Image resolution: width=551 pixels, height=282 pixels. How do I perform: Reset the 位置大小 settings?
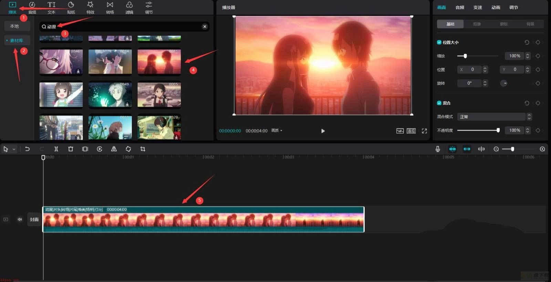click(x=527, y=42)
